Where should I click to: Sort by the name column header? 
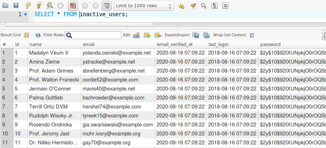coord(54,44)
